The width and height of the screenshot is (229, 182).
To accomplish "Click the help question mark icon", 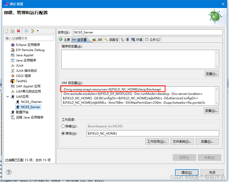I will [9, 172].
